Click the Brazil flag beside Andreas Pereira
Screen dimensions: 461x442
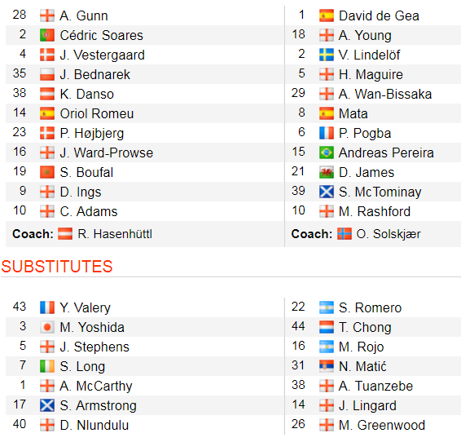(x=327, y=152)
